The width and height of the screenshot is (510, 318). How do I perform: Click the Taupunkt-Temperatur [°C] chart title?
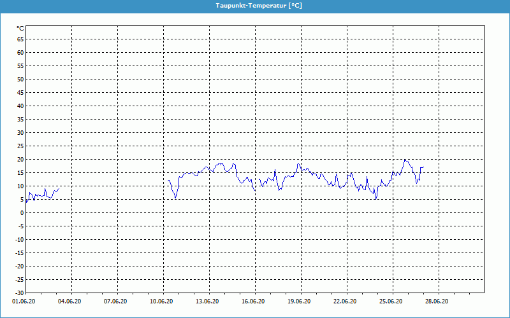[x=255, y=5]
